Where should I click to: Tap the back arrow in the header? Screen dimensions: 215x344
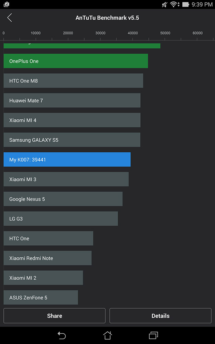click(x=9, y=18)
